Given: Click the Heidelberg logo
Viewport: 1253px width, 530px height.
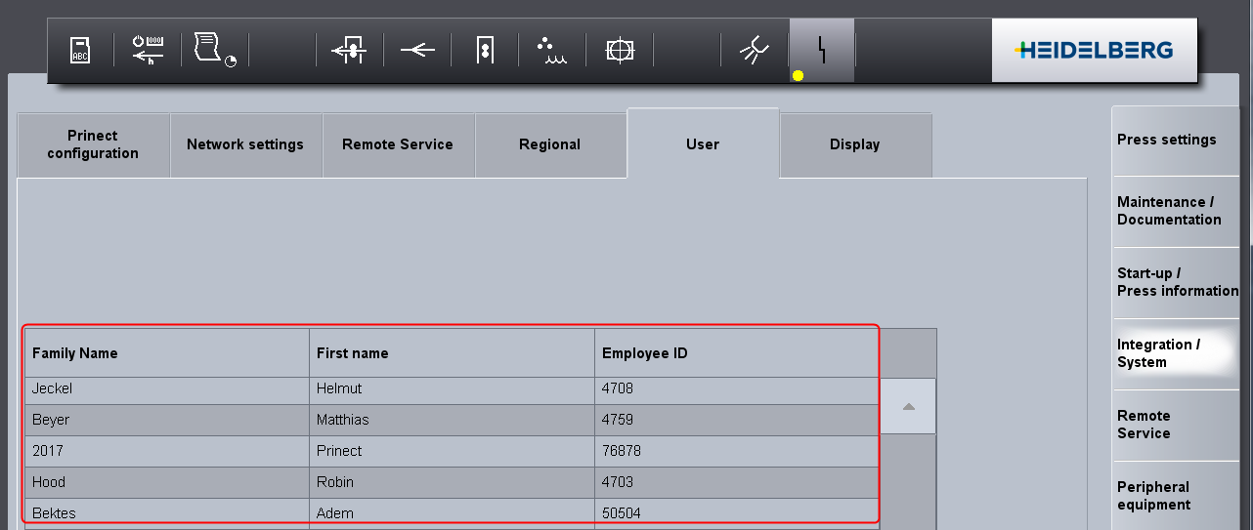Looking at the screenshot, I should coord(1094,50).
